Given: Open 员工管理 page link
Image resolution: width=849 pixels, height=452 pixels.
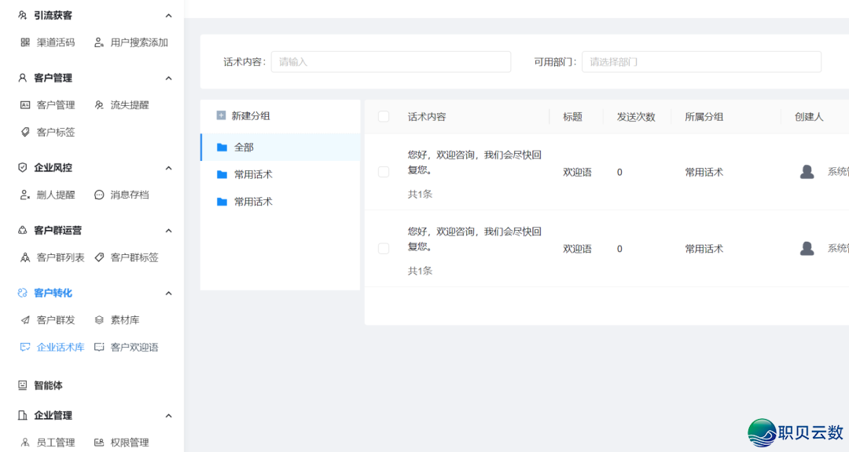Looking at the screenshot, I should (55, 443).
